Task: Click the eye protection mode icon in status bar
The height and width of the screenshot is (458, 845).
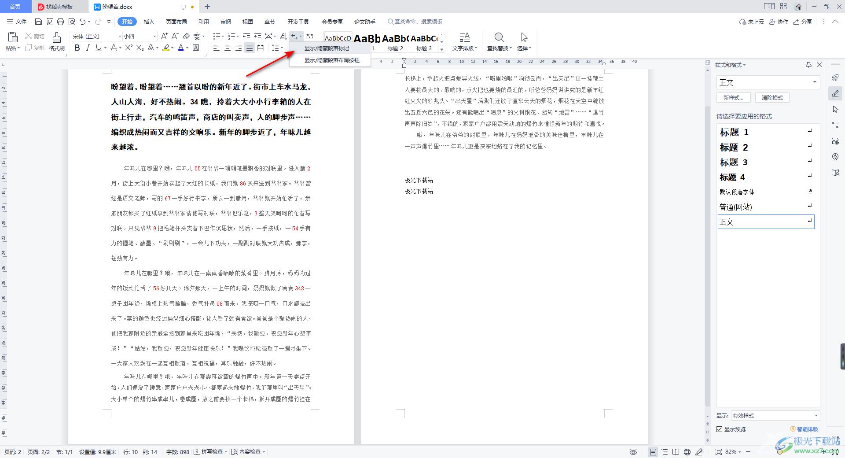Action: tap(633, 452)
